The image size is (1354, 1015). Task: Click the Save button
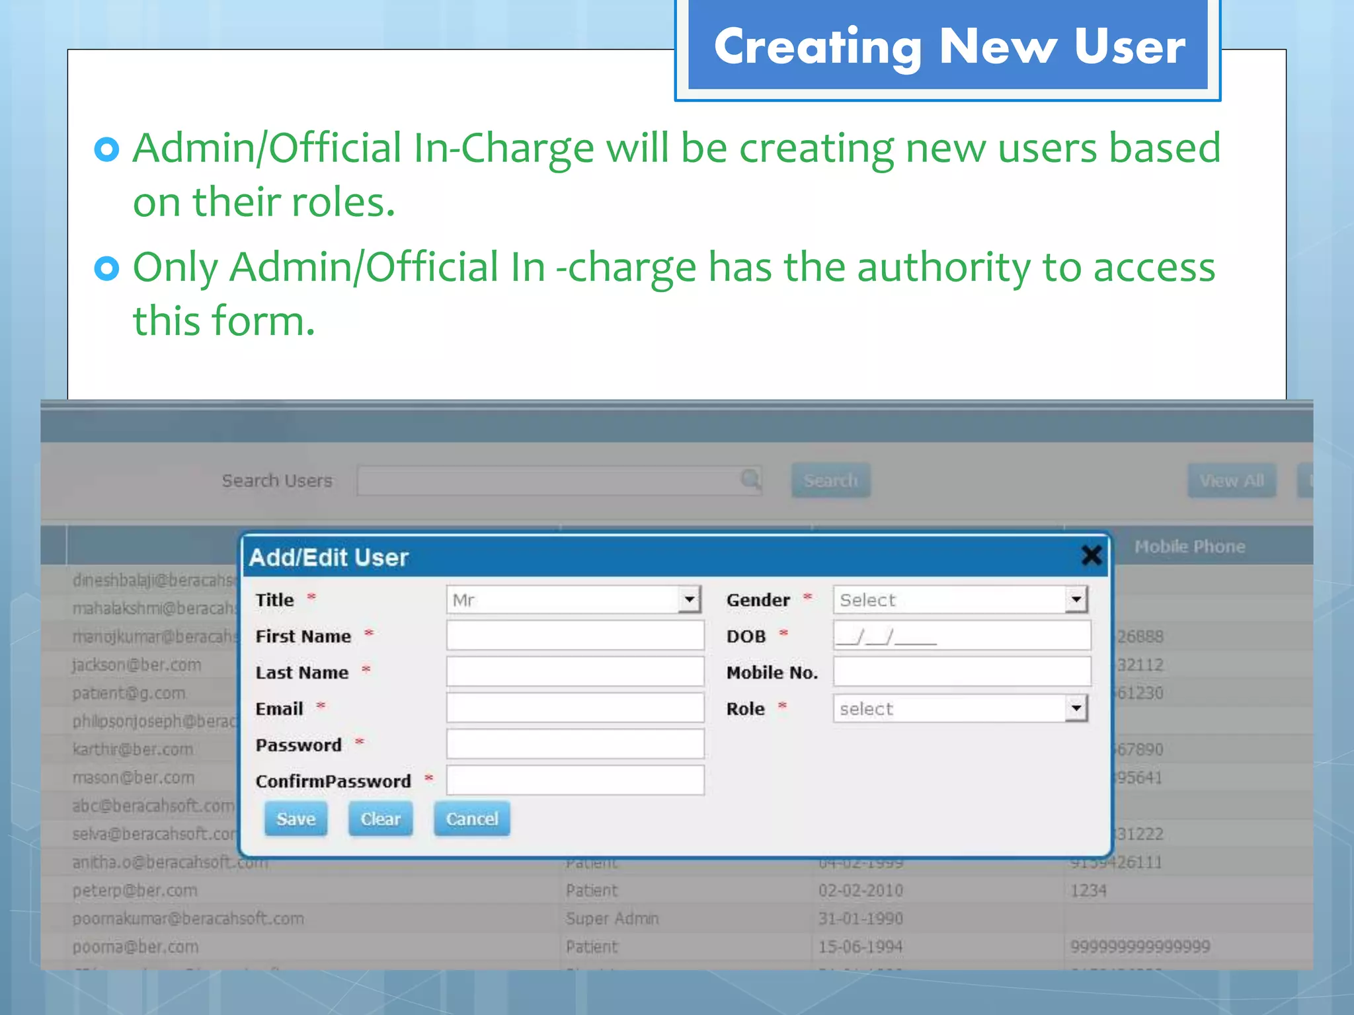296,819
